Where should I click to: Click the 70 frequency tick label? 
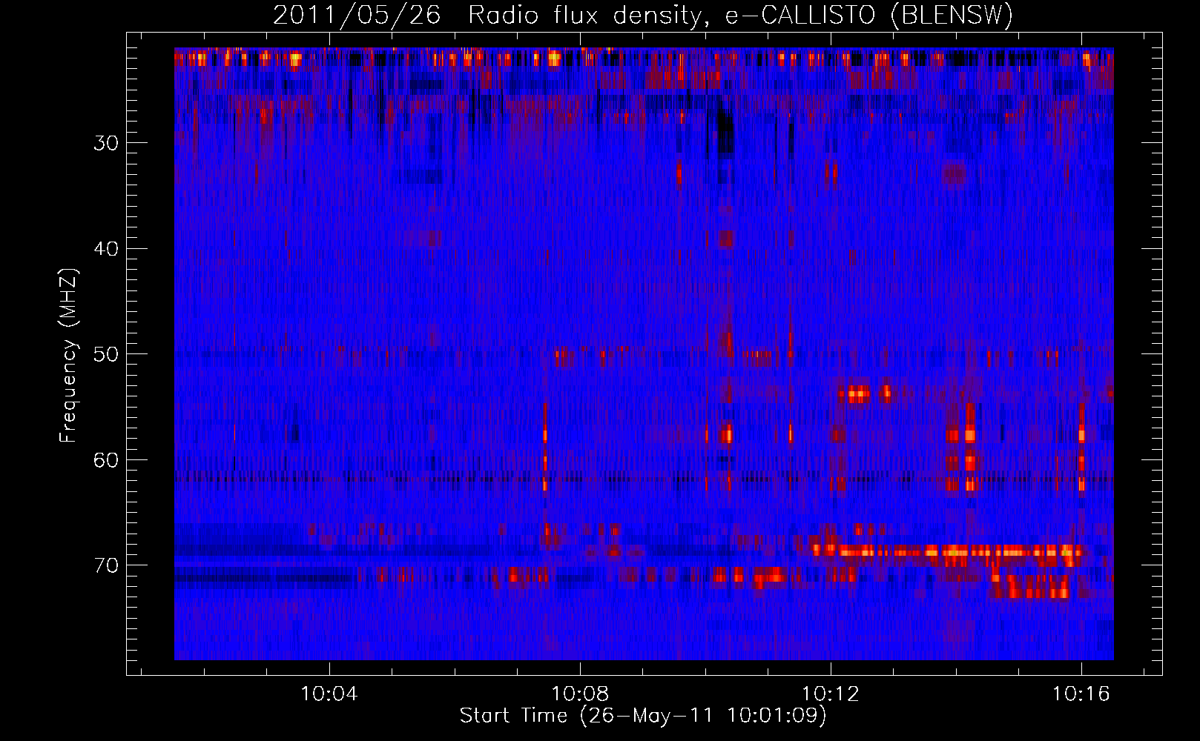pos(106,565)
